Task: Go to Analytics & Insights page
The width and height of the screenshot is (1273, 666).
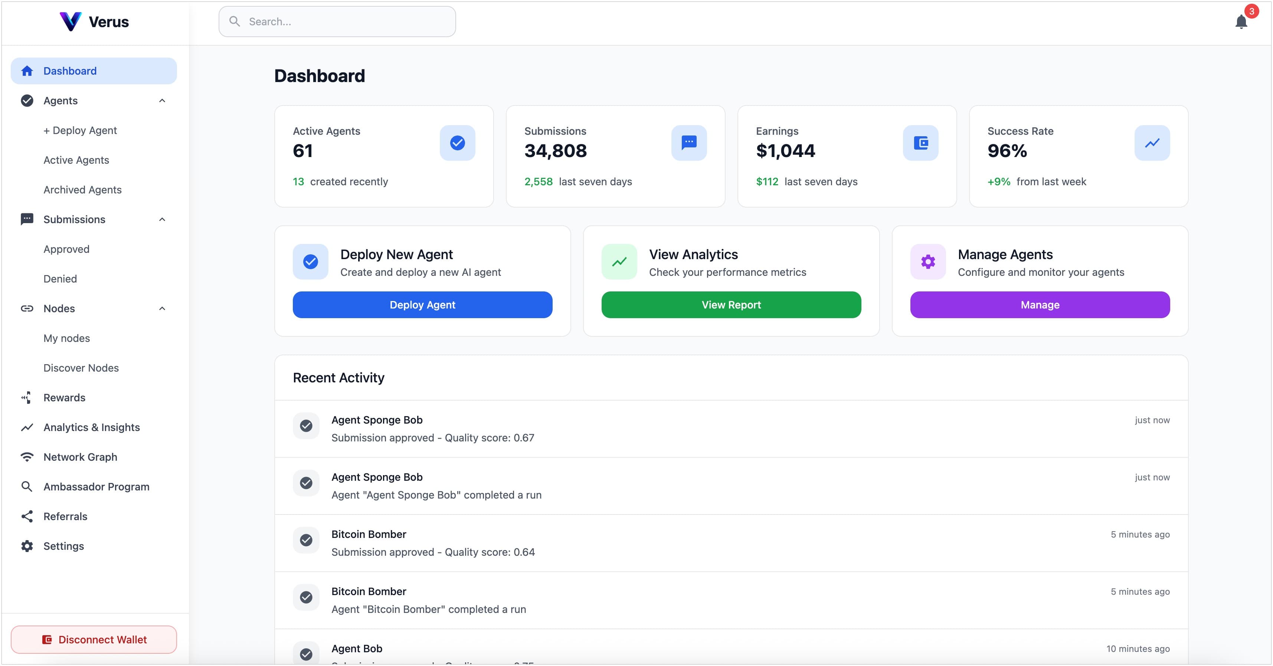Action: (91, 427)
